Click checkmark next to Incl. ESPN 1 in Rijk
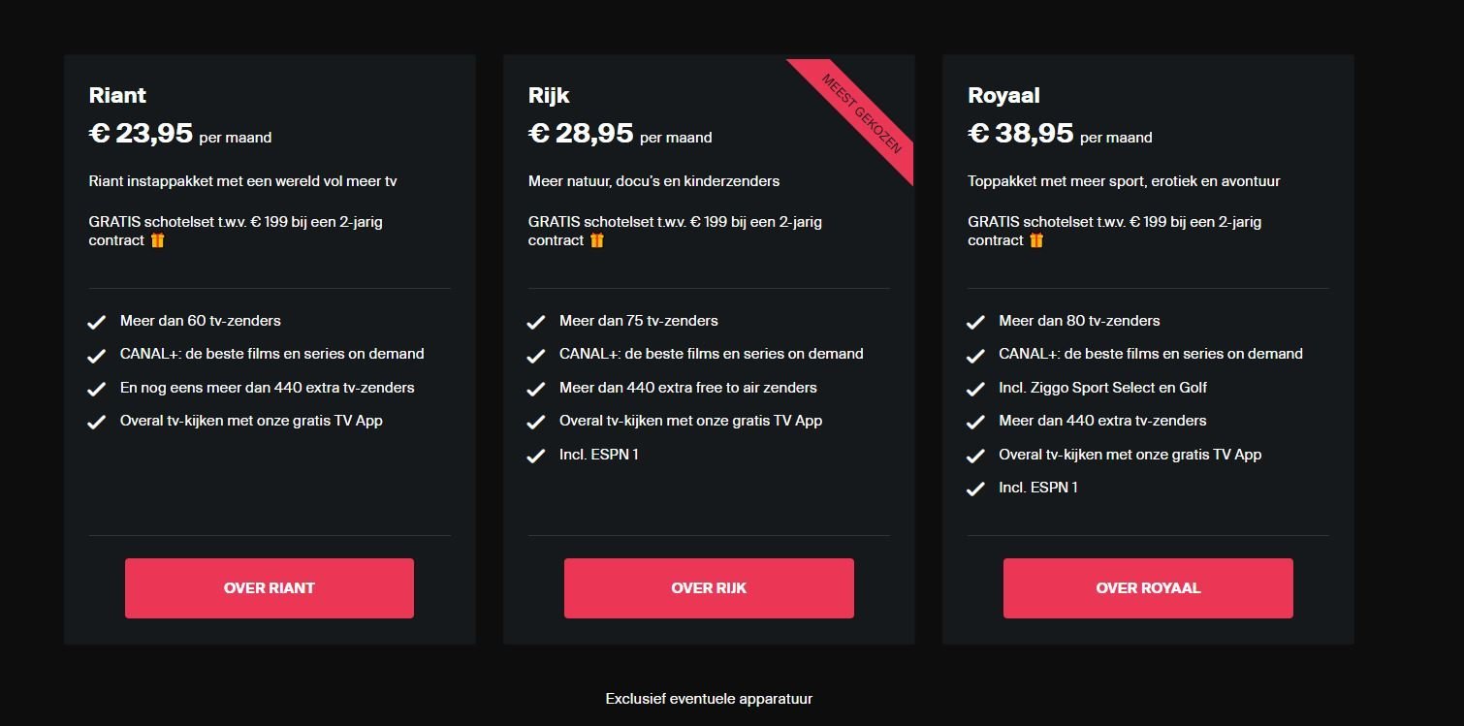Screen dimensions: 1464x726 535,456
